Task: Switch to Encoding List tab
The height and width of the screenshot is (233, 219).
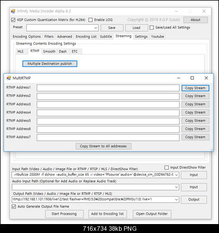Action: pyautogui.click(x=86, y=36)
